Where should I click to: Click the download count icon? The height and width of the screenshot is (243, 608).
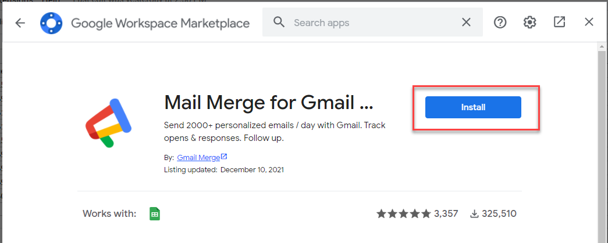(x=474, y=214)
